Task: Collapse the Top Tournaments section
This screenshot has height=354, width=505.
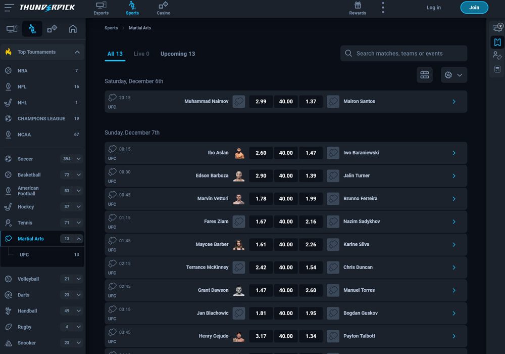Action: tap(77, 52)
